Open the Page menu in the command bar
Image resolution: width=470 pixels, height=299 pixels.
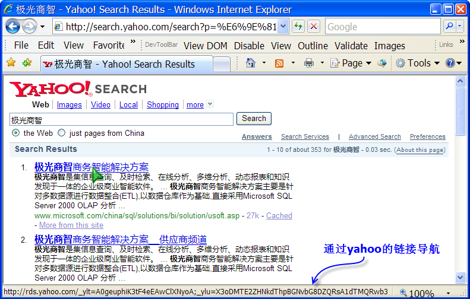click(x=351, y=63)
